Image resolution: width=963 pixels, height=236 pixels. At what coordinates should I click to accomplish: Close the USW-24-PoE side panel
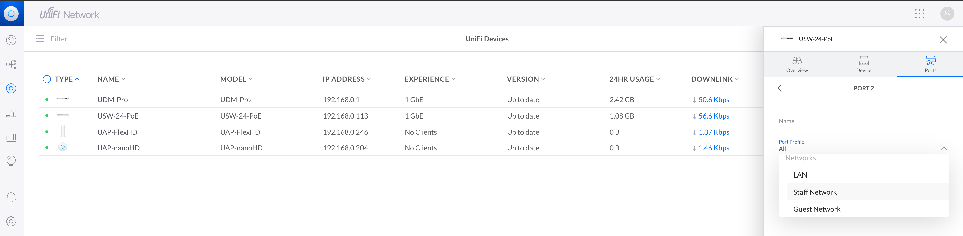[x=943, y=40]
